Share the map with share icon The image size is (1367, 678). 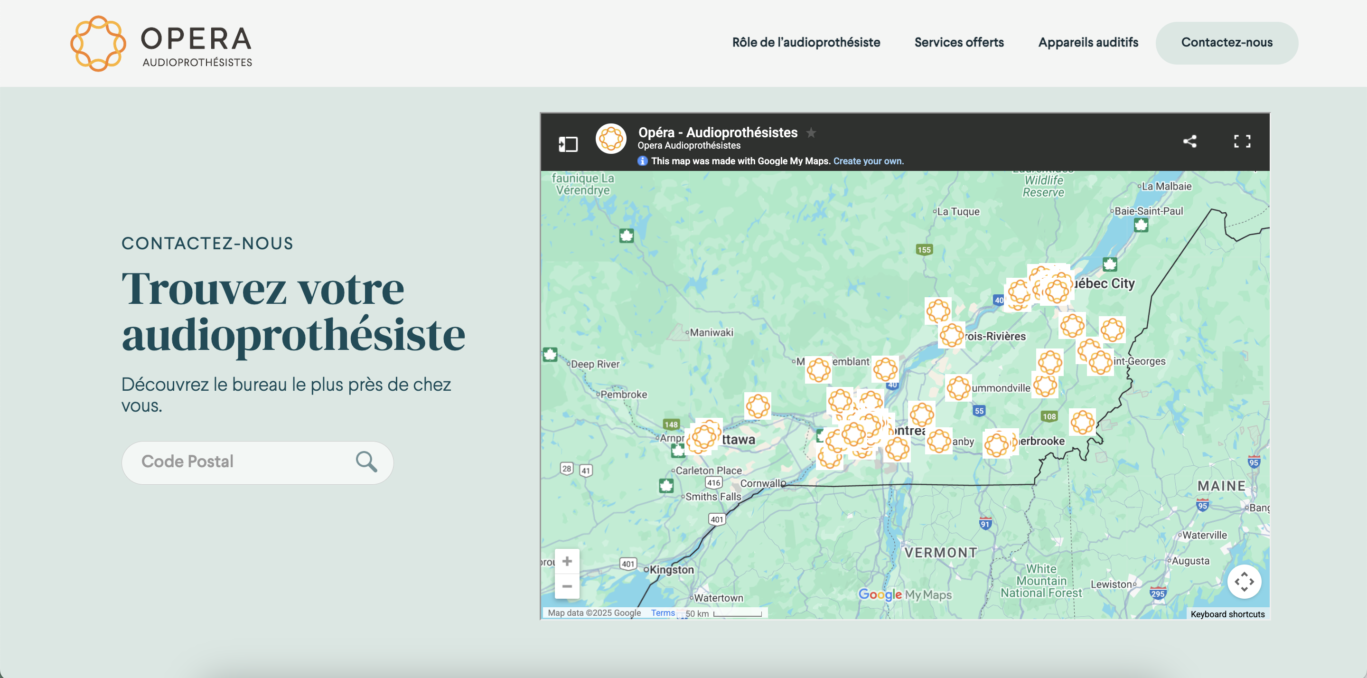(1189, 141)
